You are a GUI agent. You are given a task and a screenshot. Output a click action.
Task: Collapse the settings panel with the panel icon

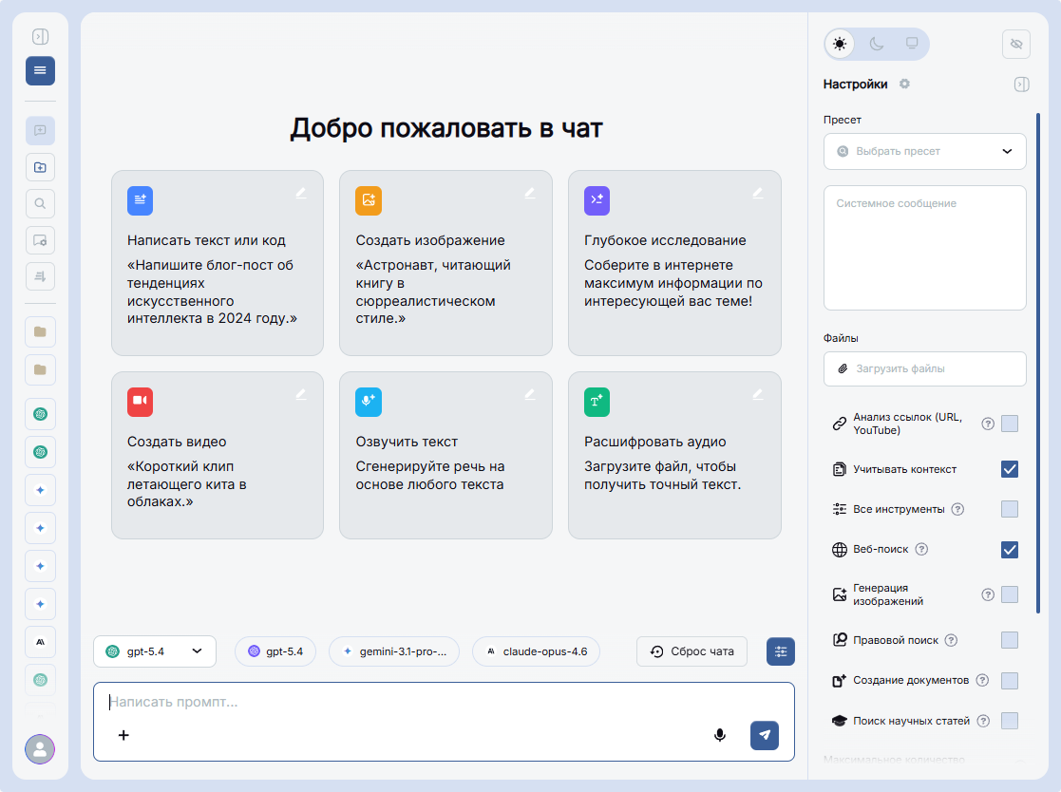(1021, 84)
